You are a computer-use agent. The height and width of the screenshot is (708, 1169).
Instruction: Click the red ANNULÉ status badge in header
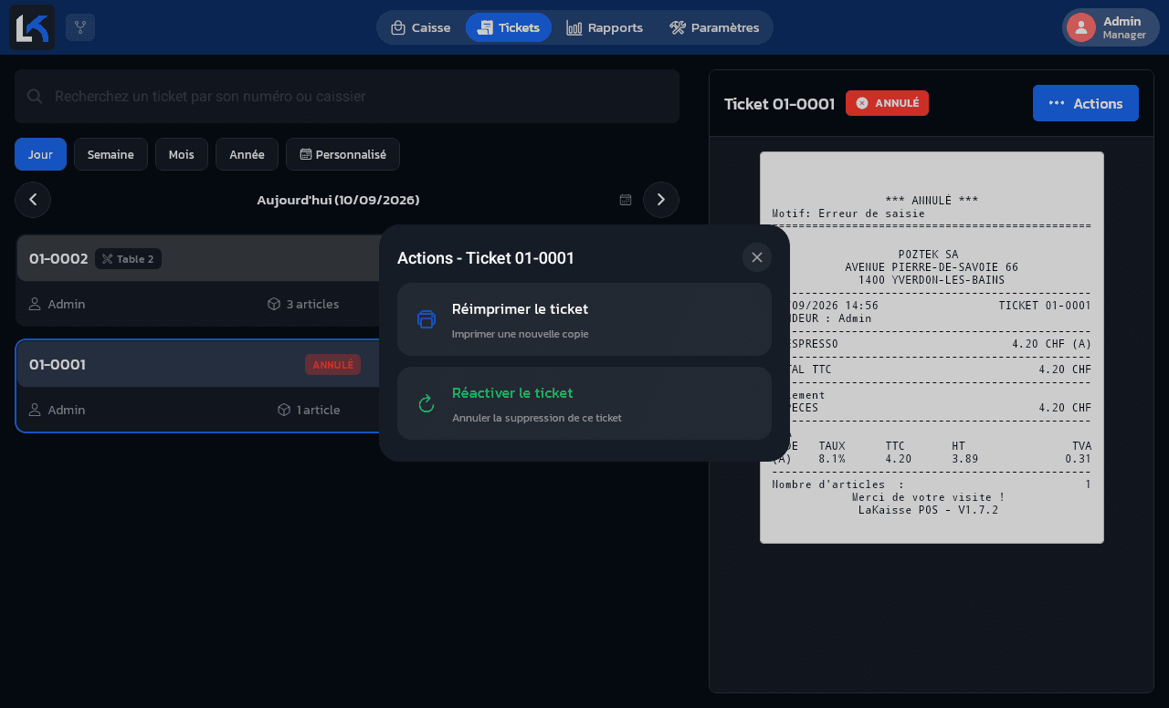pyautogui.click(x=887, y=103)
